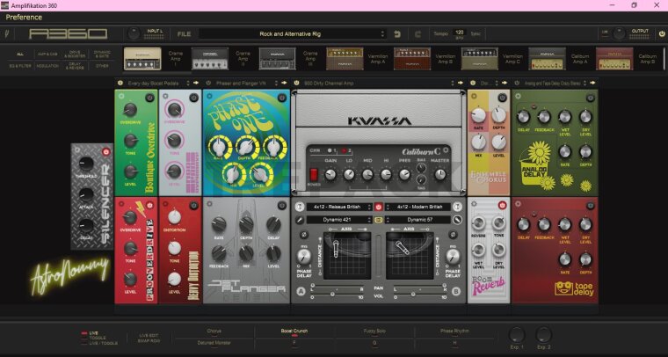Click the FILE button
Image resolution: width=668 pixels, height=357 pixels.
(184, 33)
